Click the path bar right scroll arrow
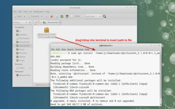 (60, 22)
